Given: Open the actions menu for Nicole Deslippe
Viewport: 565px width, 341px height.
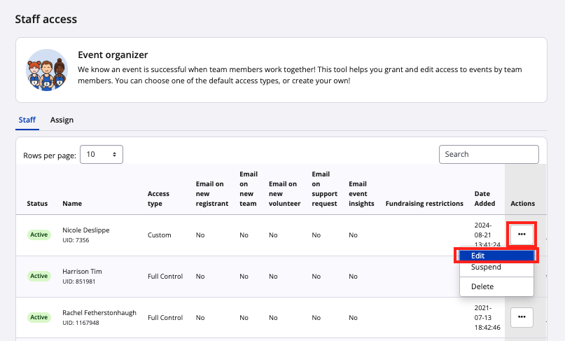Looking at the screenshot, I should [x=522, y=234].
